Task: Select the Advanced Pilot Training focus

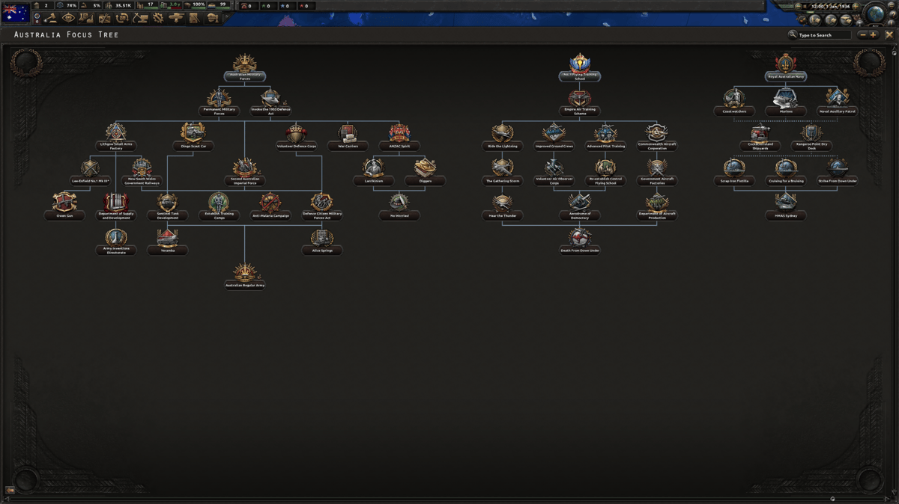Action: click(x=605, y=137)
